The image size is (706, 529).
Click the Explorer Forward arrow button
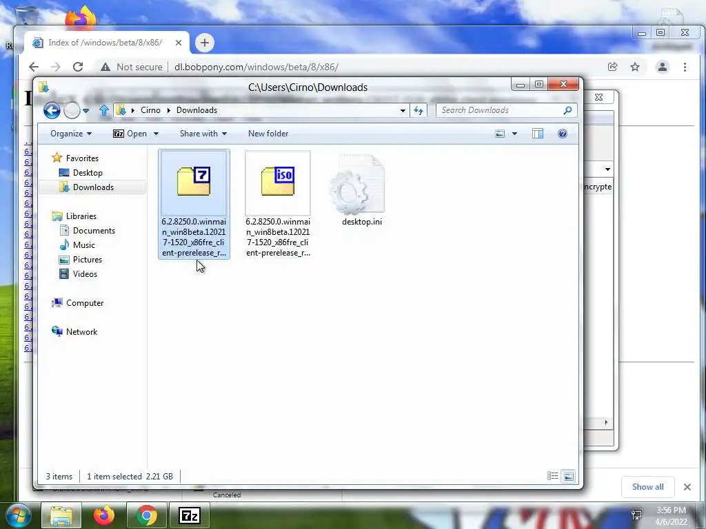[x=72, y=110]
